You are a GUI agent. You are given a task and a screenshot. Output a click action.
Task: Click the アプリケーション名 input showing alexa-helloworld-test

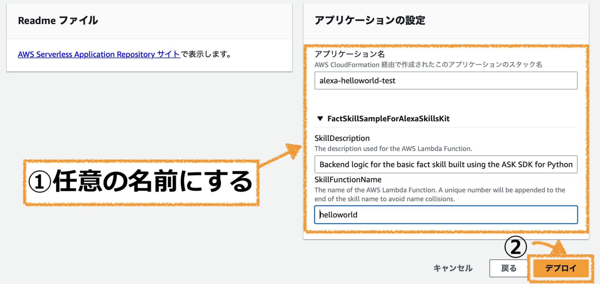point(445,80)
